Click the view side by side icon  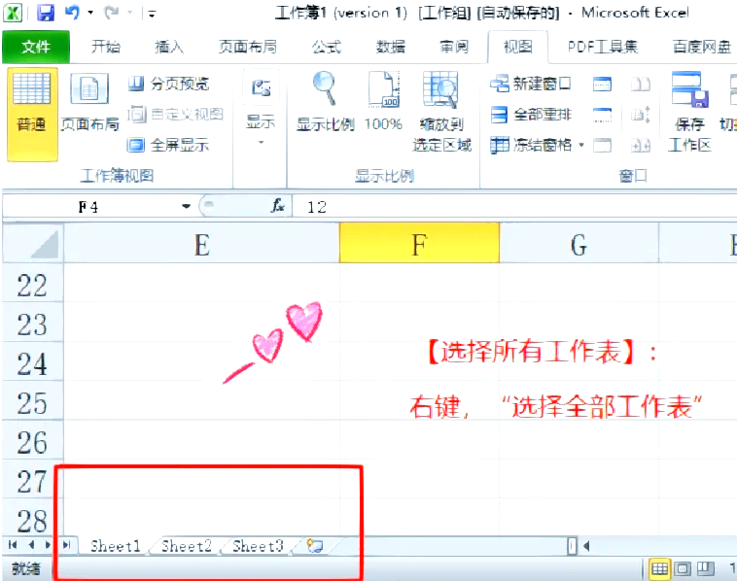641,85
